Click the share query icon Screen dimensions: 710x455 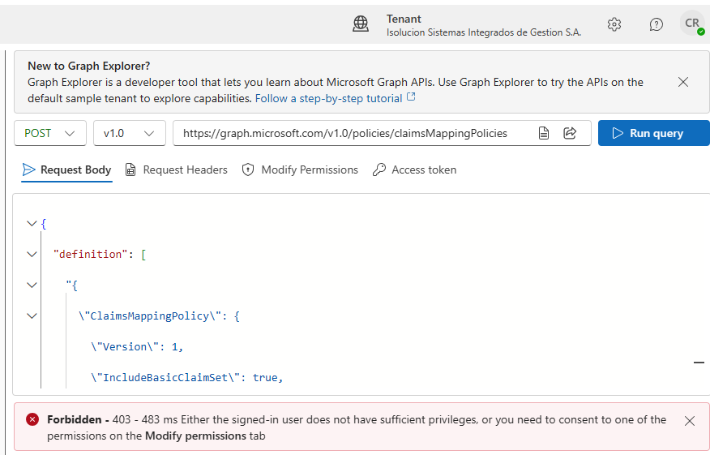570,133
